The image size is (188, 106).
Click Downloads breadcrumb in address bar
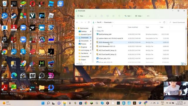coord(108,22)
